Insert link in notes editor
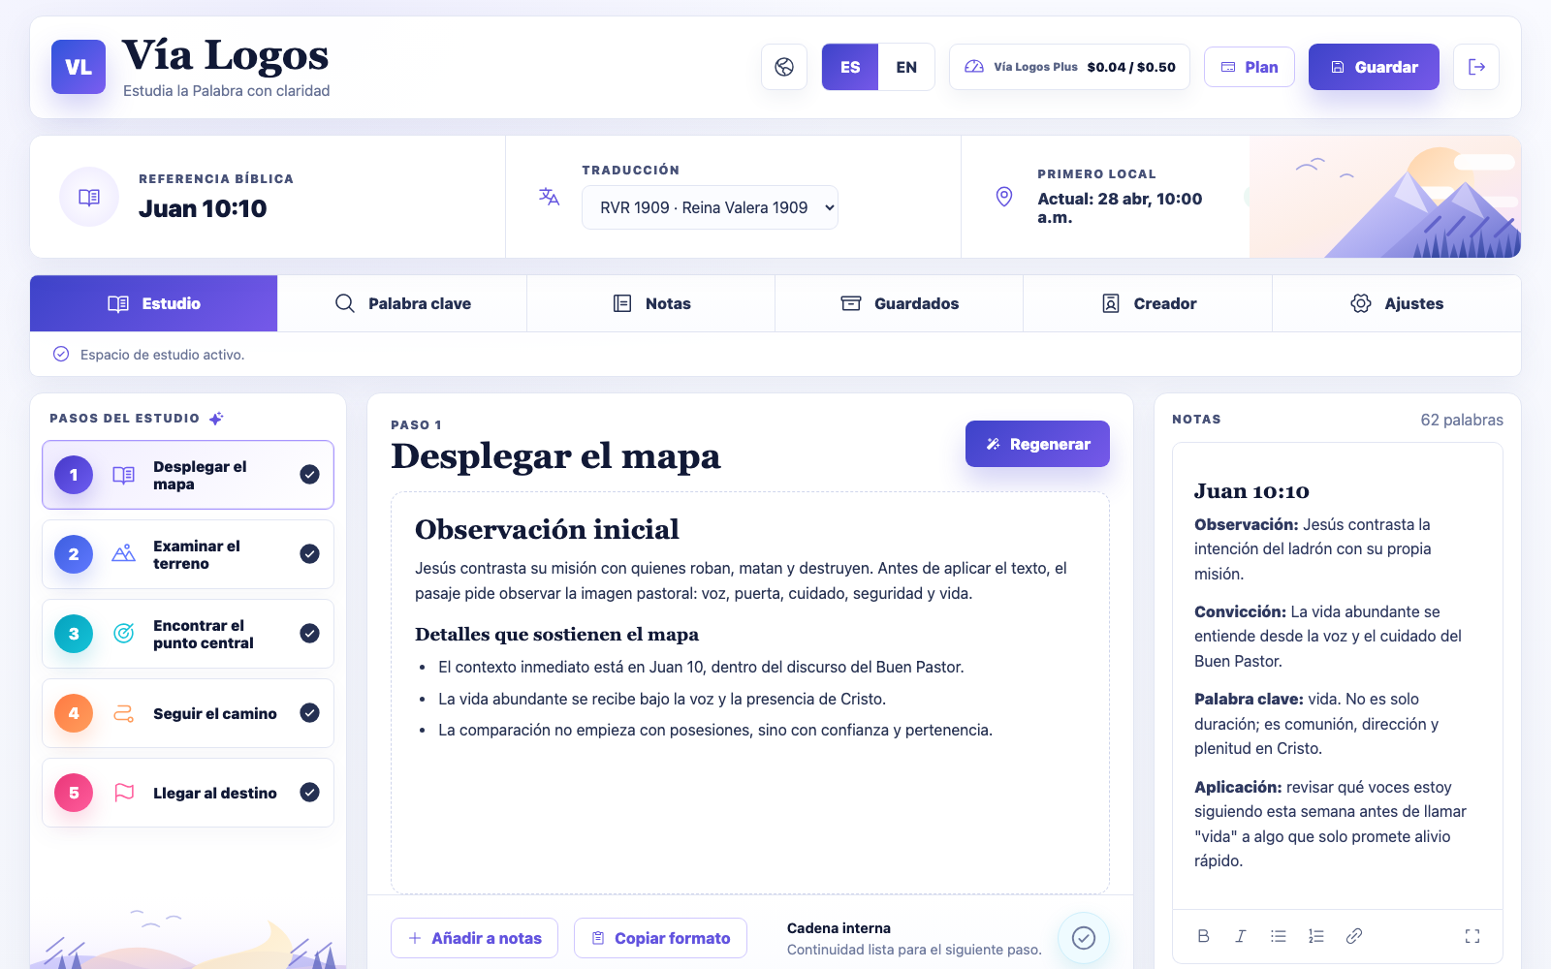The width and height of the screenshot is (1551, 969). (1354, 936)
